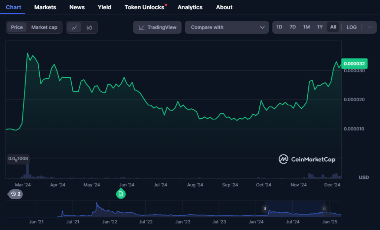Click the 0.000020 axis label
This screenshot has width=380, height=230.
(x=354, y=99)
